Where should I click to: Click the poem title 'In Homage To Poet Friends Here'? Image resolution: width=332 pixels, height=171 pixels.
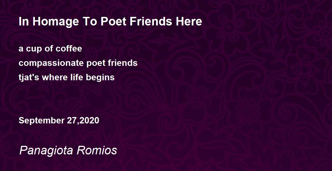[110, 22]
